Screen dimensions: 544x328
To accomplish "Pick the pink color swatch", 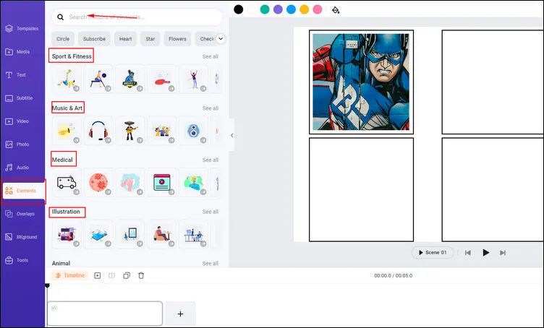I will pyautogui.click(x=318, y=9).
